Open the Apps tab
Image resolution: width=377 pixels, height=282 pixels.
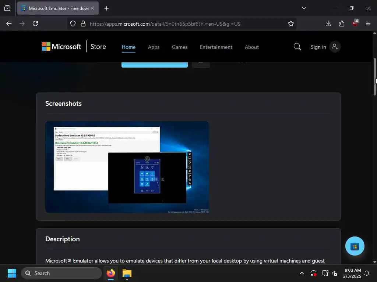tap(154, 47)
